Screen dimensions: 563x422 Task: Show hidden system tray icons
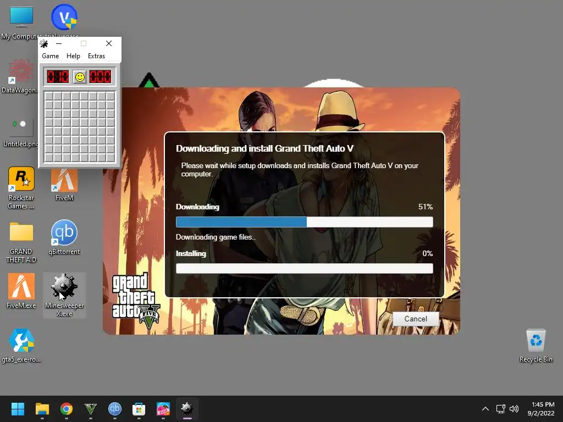[x=485, y=409]
